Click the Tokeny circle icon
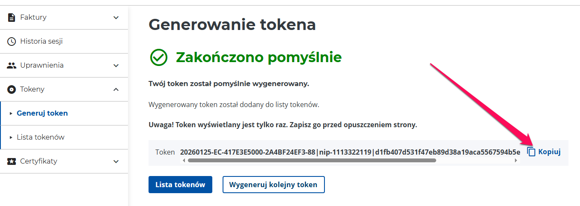The height and width of the screenshot is (206, 580). tap(12, 90)
